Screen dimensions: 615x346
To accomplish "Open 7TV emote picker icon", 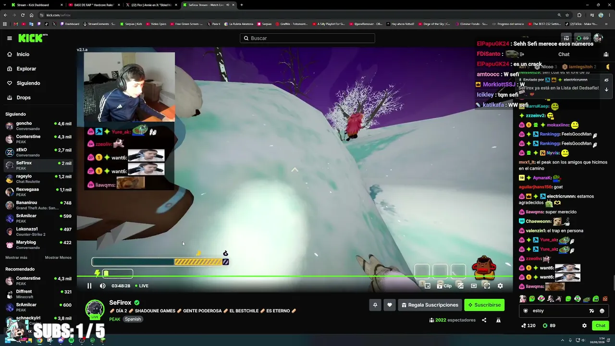I will coord(591,311).
